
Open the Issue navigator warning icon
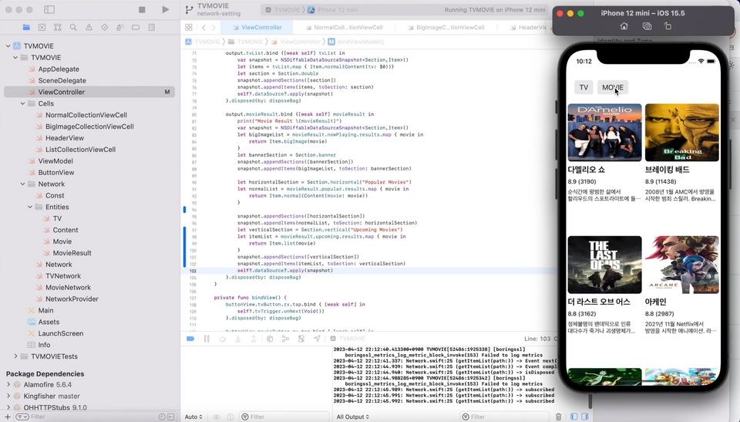click(89, 28)
